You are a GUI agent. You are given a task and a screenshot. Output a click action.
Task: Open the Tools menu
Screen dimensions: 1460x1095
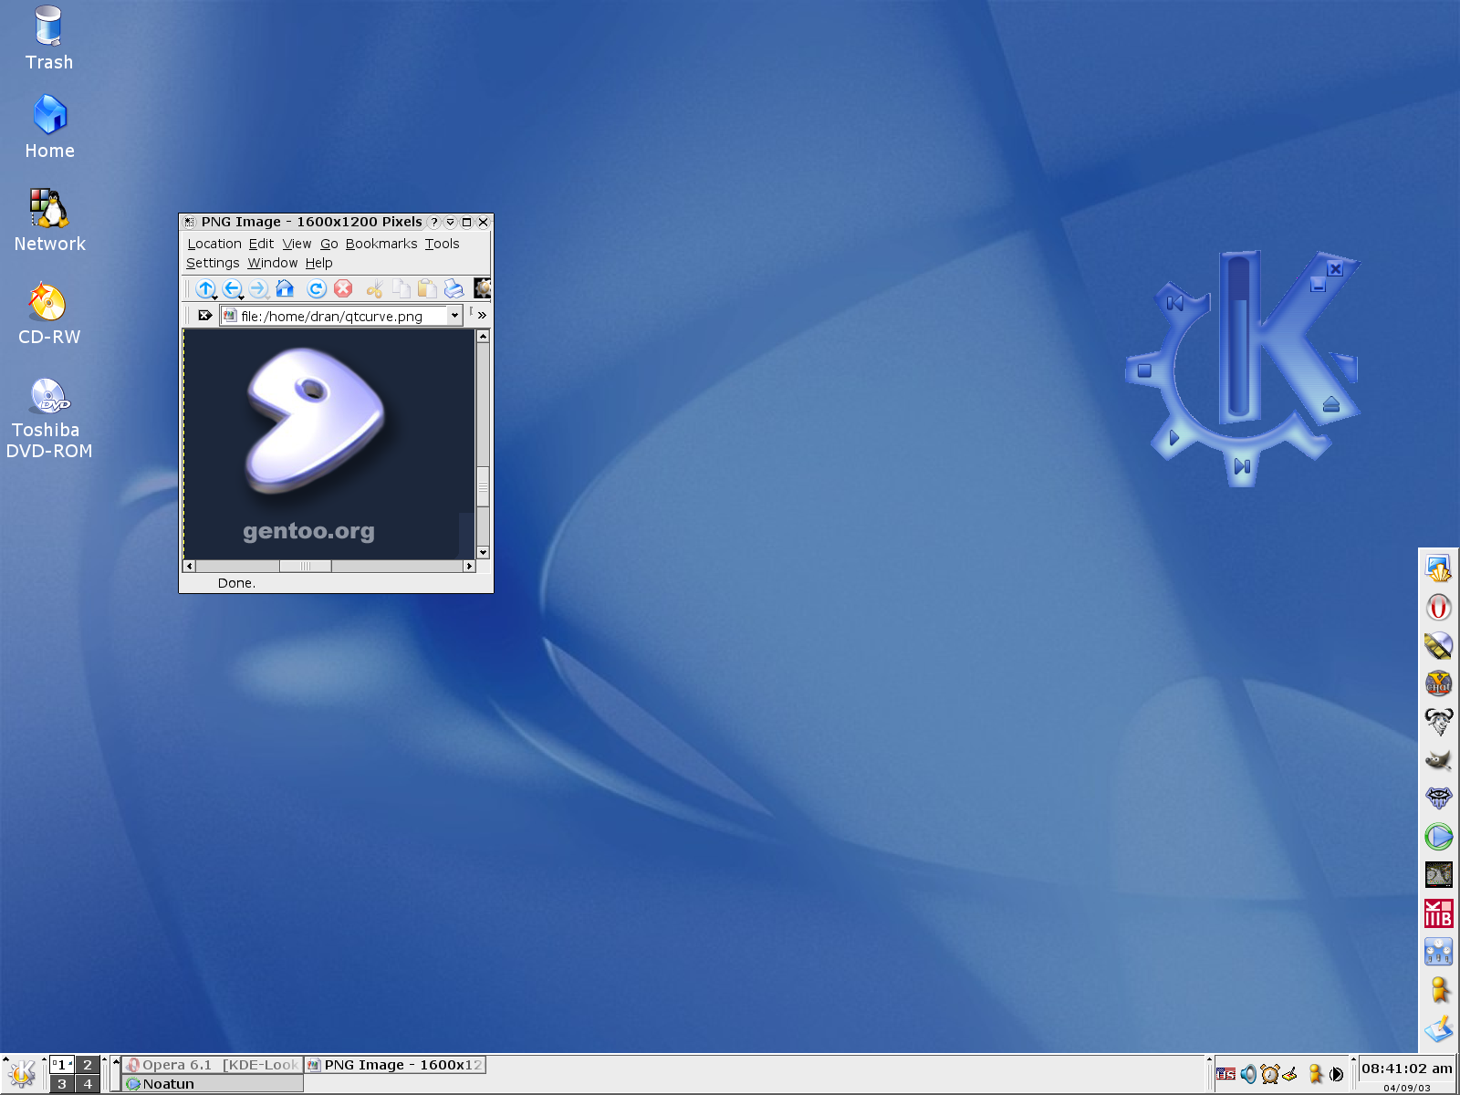click(442, 244)
